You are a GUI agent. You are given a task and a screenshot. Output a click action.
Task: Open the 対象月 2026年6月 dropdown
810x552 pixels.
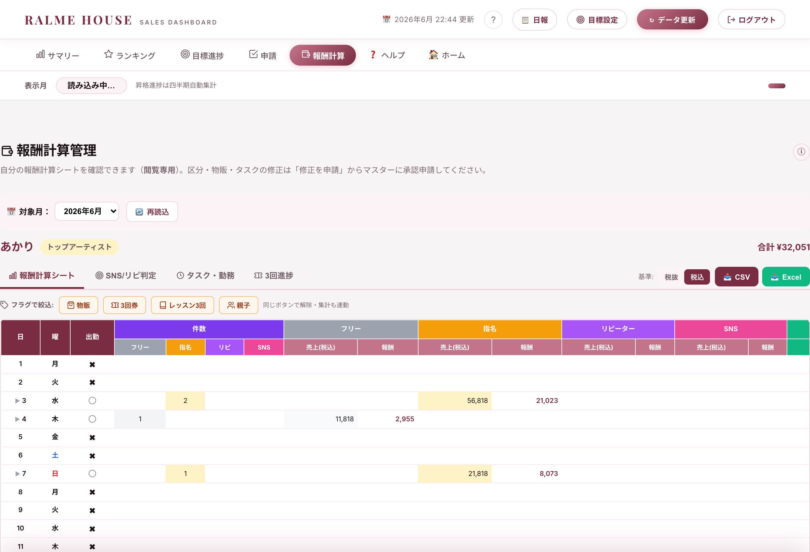click(x=87, y=211)
